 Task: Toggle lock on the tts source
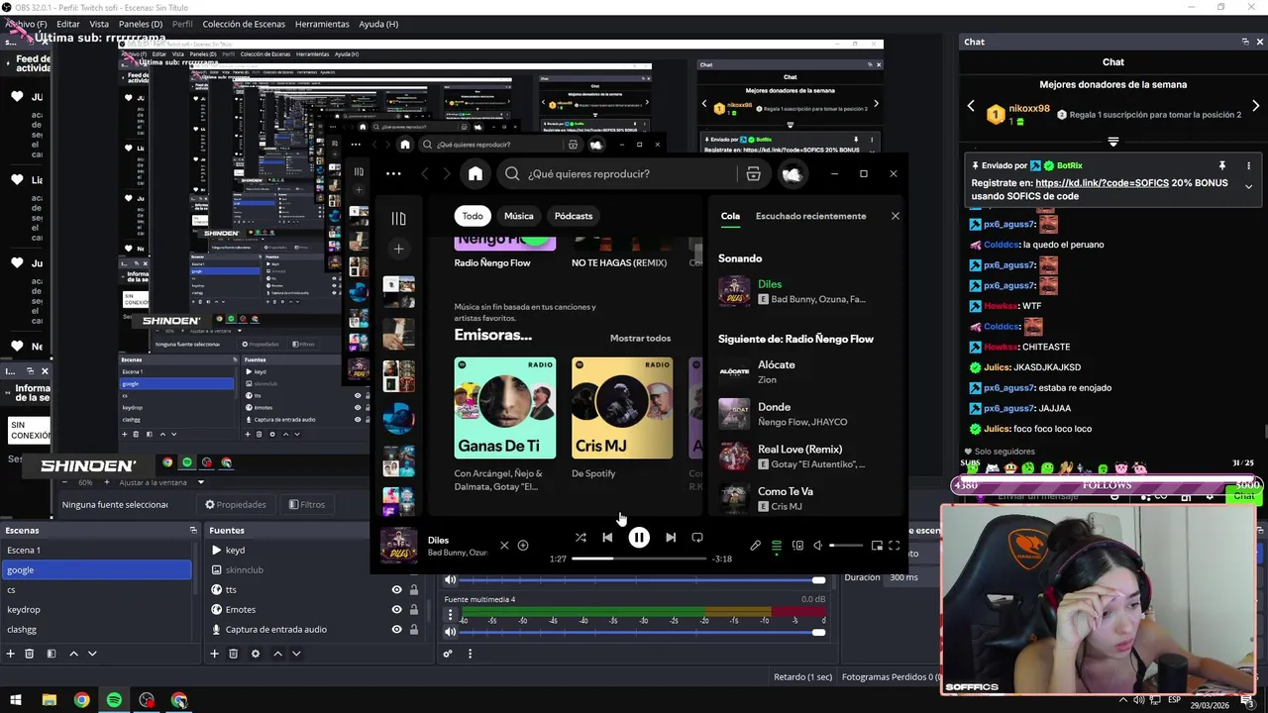(414, 590)
